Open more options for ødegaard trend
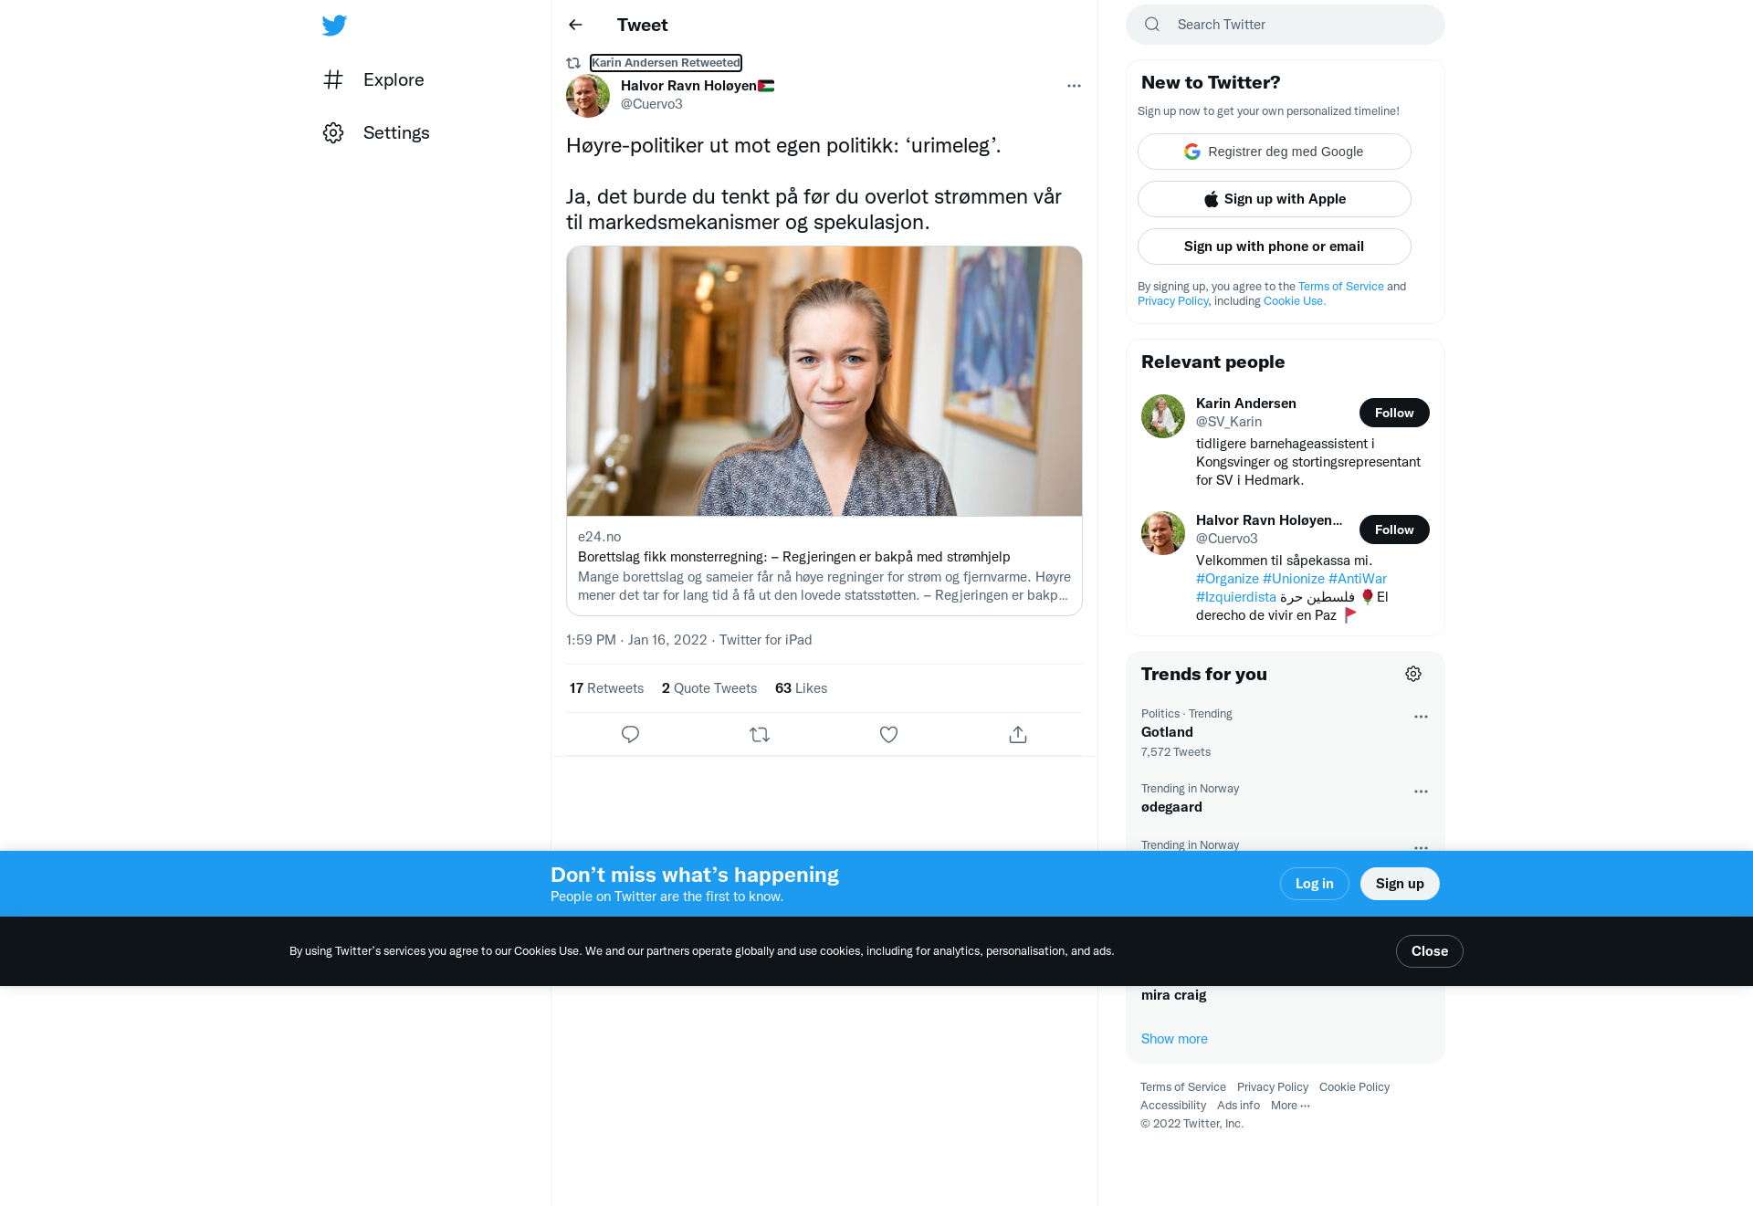 click(1421, 792)
